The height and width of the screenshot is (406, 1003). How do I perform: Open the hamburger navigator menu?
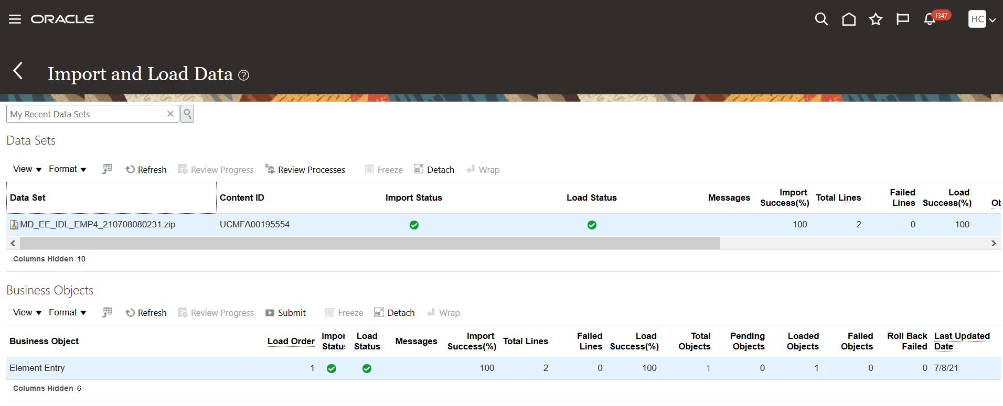coord(15,19)
